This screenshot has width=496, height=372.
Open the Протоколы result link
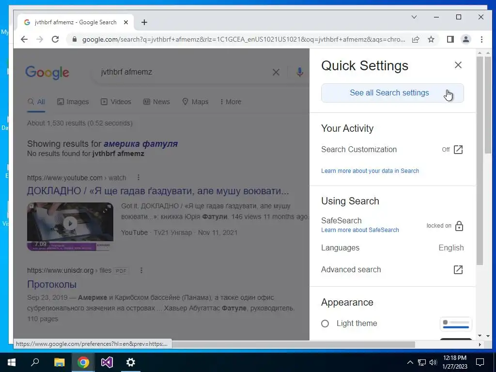coord(52,284)
